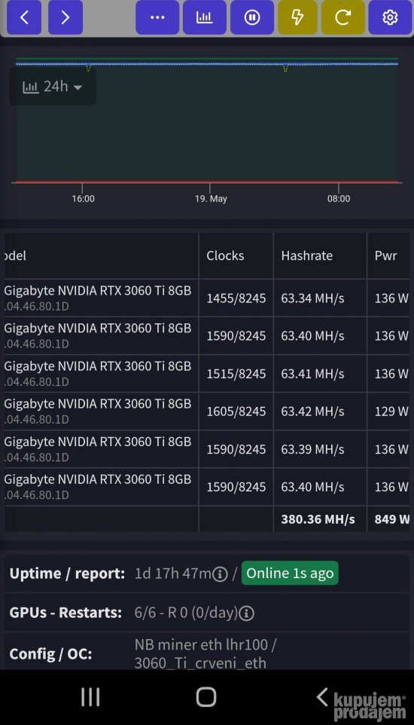Click uptime value 1d 17h 47m
Image resolution: width=414 pixels, height=725 pixels.
[x=173, y=574]
